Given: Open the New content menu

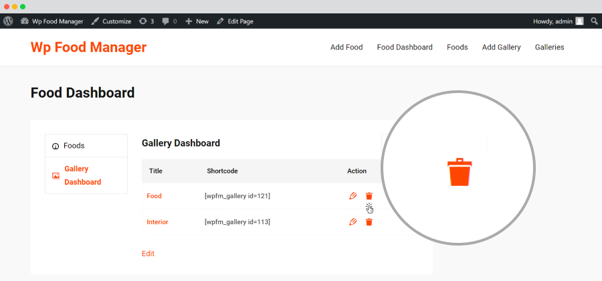Looking at the screenshot, I should coord(197,21).
